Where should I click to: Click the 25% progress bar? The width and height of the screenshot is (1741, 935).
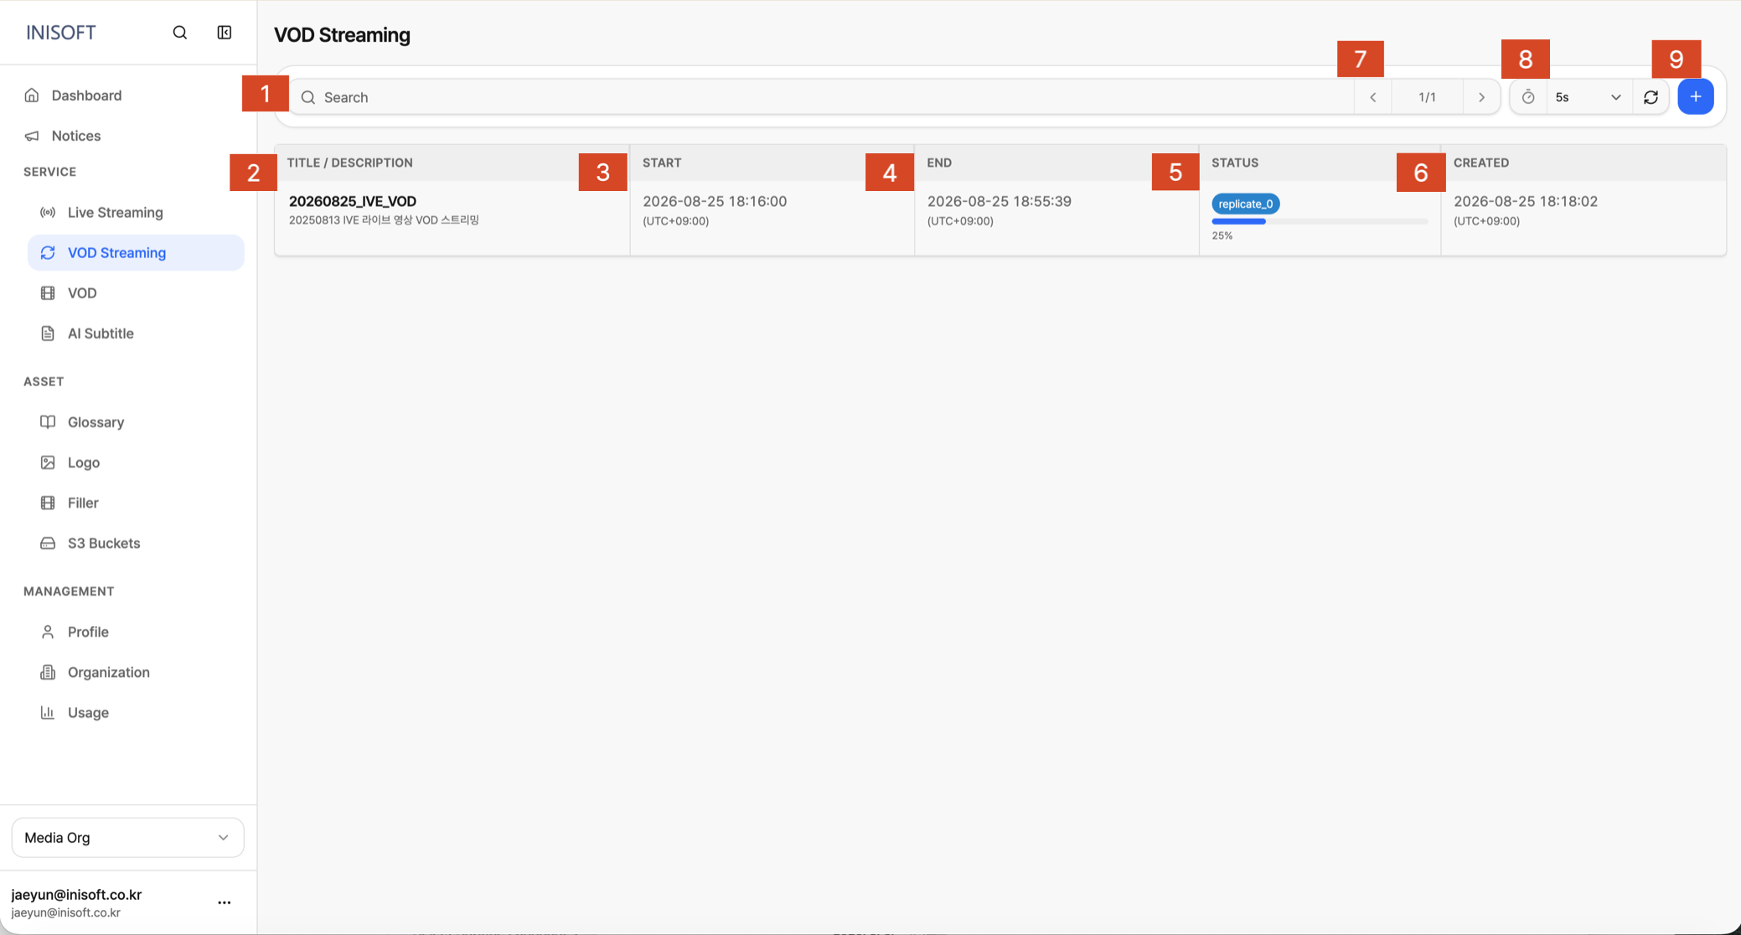[1320, 222]
